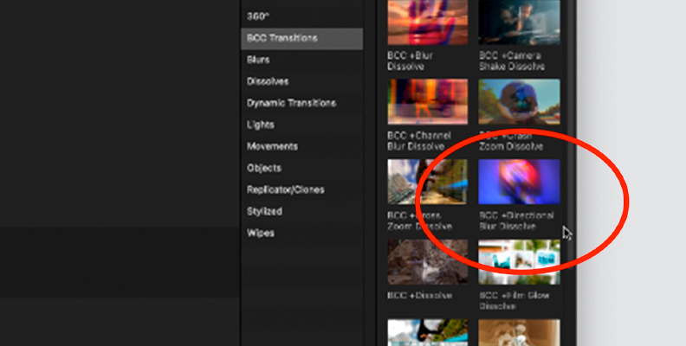686x346 pixels.
Task: Select BCC +Channel Blur Dissolve thumbnail
Action: (x=427, y=102)
